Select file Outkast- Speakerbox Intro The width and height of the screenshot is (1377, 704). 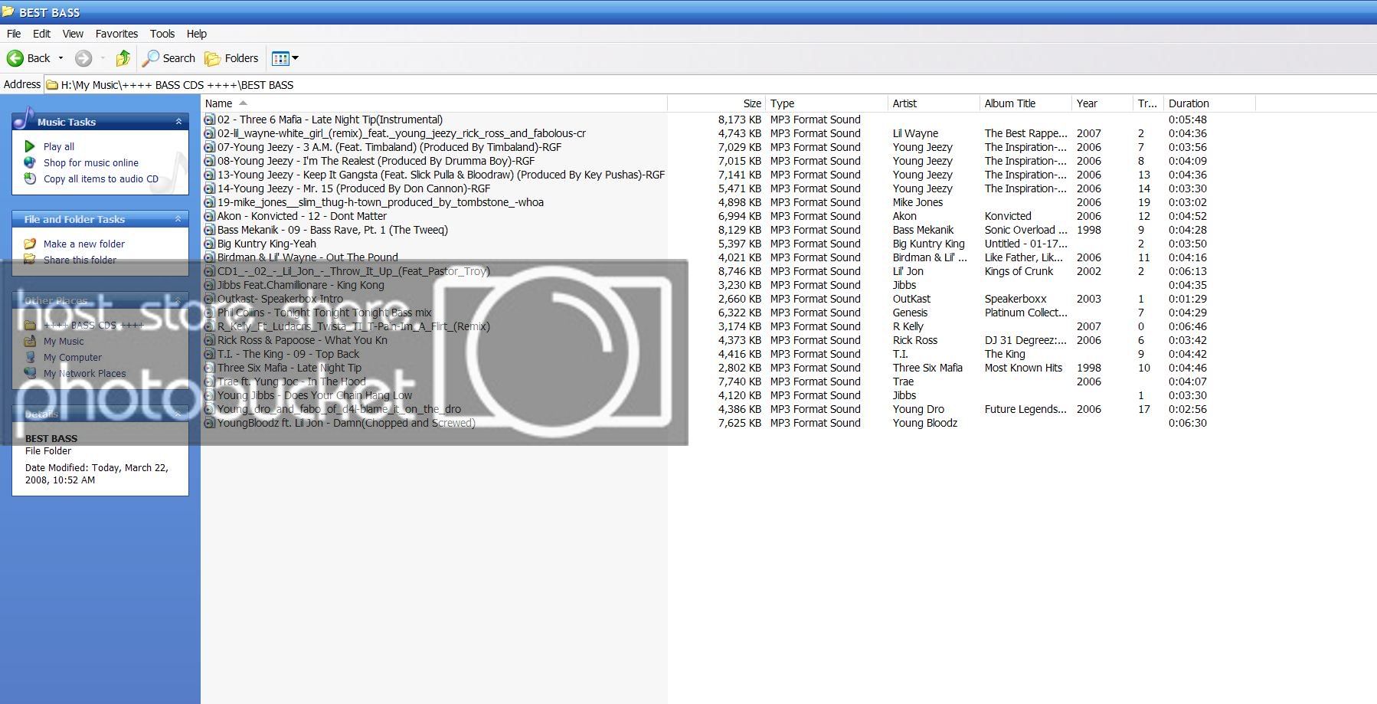(280, 299)
